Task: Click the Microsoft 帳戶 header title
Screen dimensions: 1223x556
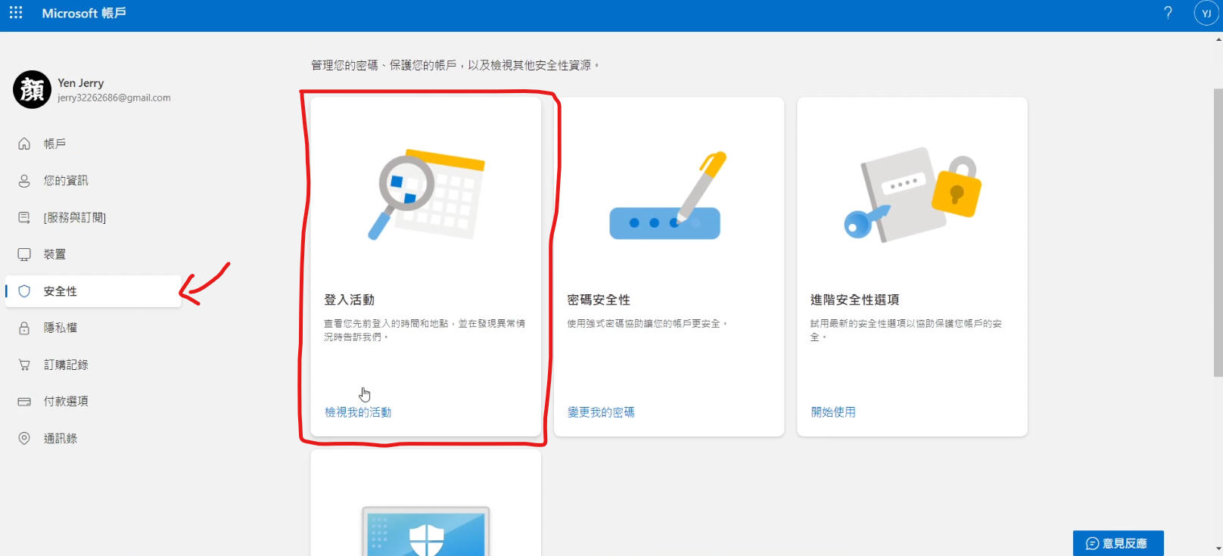Action: click(x=84, y=13)
